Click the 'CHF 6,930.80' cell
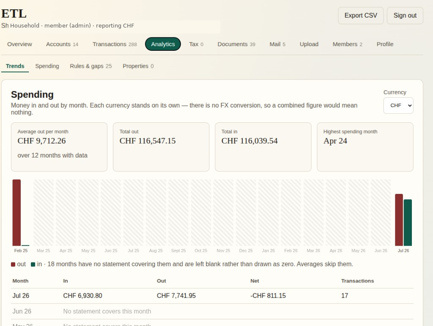Screen dimensions: 433x326 [x=82, y=296]
